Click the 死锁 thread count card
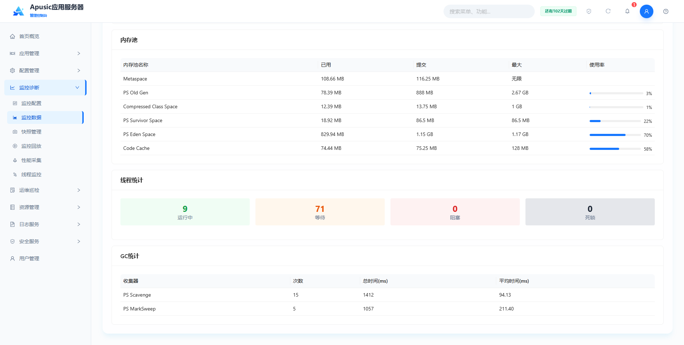684x345 pixels. [590, 212]
